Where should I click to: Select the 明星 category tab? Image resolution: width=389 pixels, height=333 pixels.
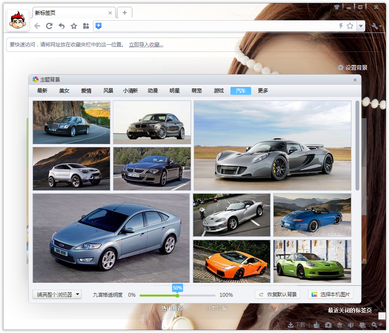tap(175, 91)
